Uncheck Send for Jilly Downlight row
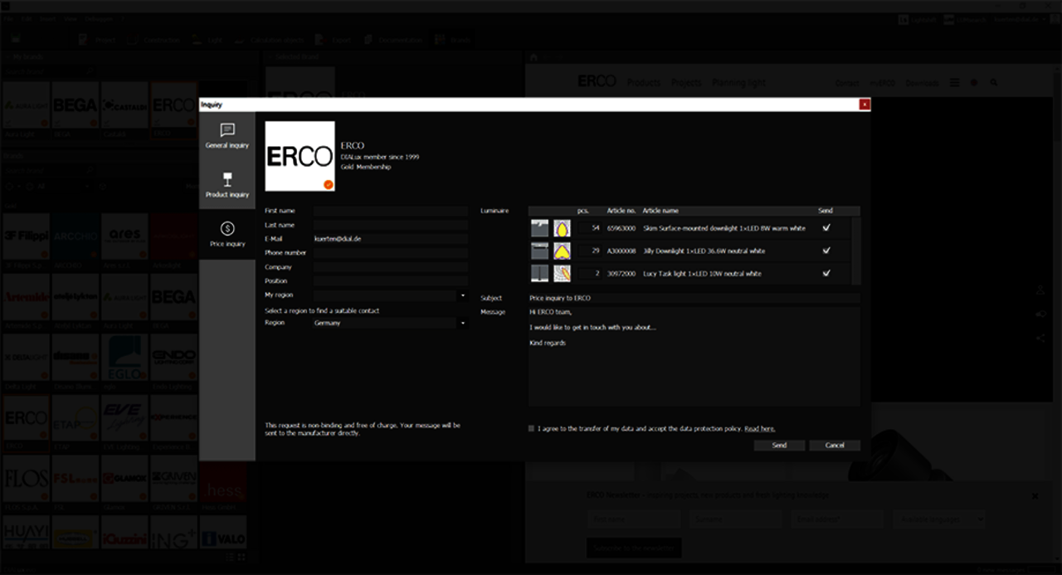The width and height of the screenshot is (1062, 575). coord(826,251)
